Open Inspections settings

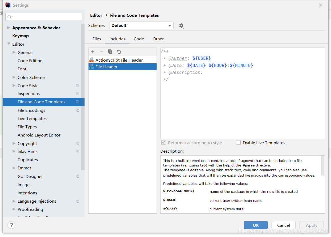click(x=29, y=94)
